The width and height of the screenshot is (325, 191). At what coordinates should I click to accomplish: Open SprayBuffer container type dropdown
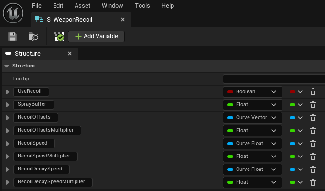coord(296,105)
